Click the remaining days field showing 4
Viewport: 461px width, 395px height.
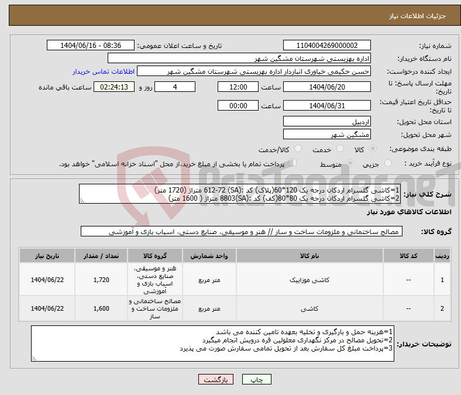coord(175,87)
